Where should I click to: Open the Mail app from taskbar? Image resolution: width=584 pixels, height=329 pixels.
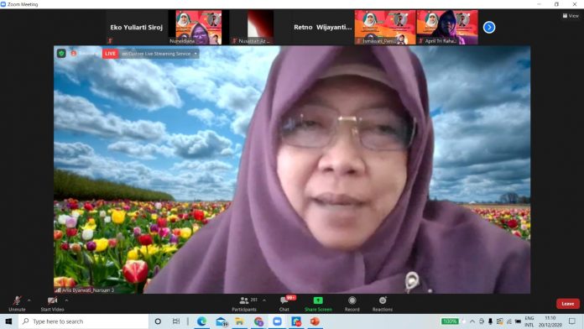(x=222, y=321)
